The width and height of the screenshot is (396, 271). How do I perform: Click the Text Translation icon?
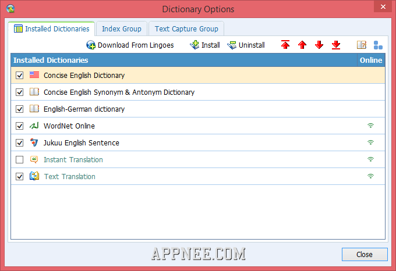coord(34,176)
